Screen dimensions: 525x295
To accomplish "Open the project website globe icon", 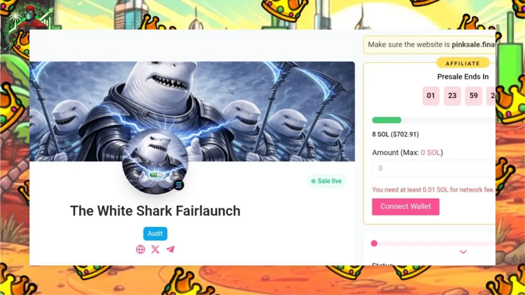I will (140, 249).
